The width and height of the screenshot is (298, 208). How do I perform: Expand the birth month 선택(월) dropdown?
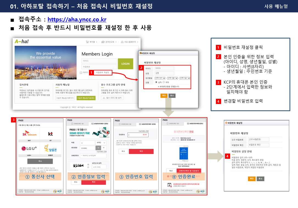coord(172,78)
